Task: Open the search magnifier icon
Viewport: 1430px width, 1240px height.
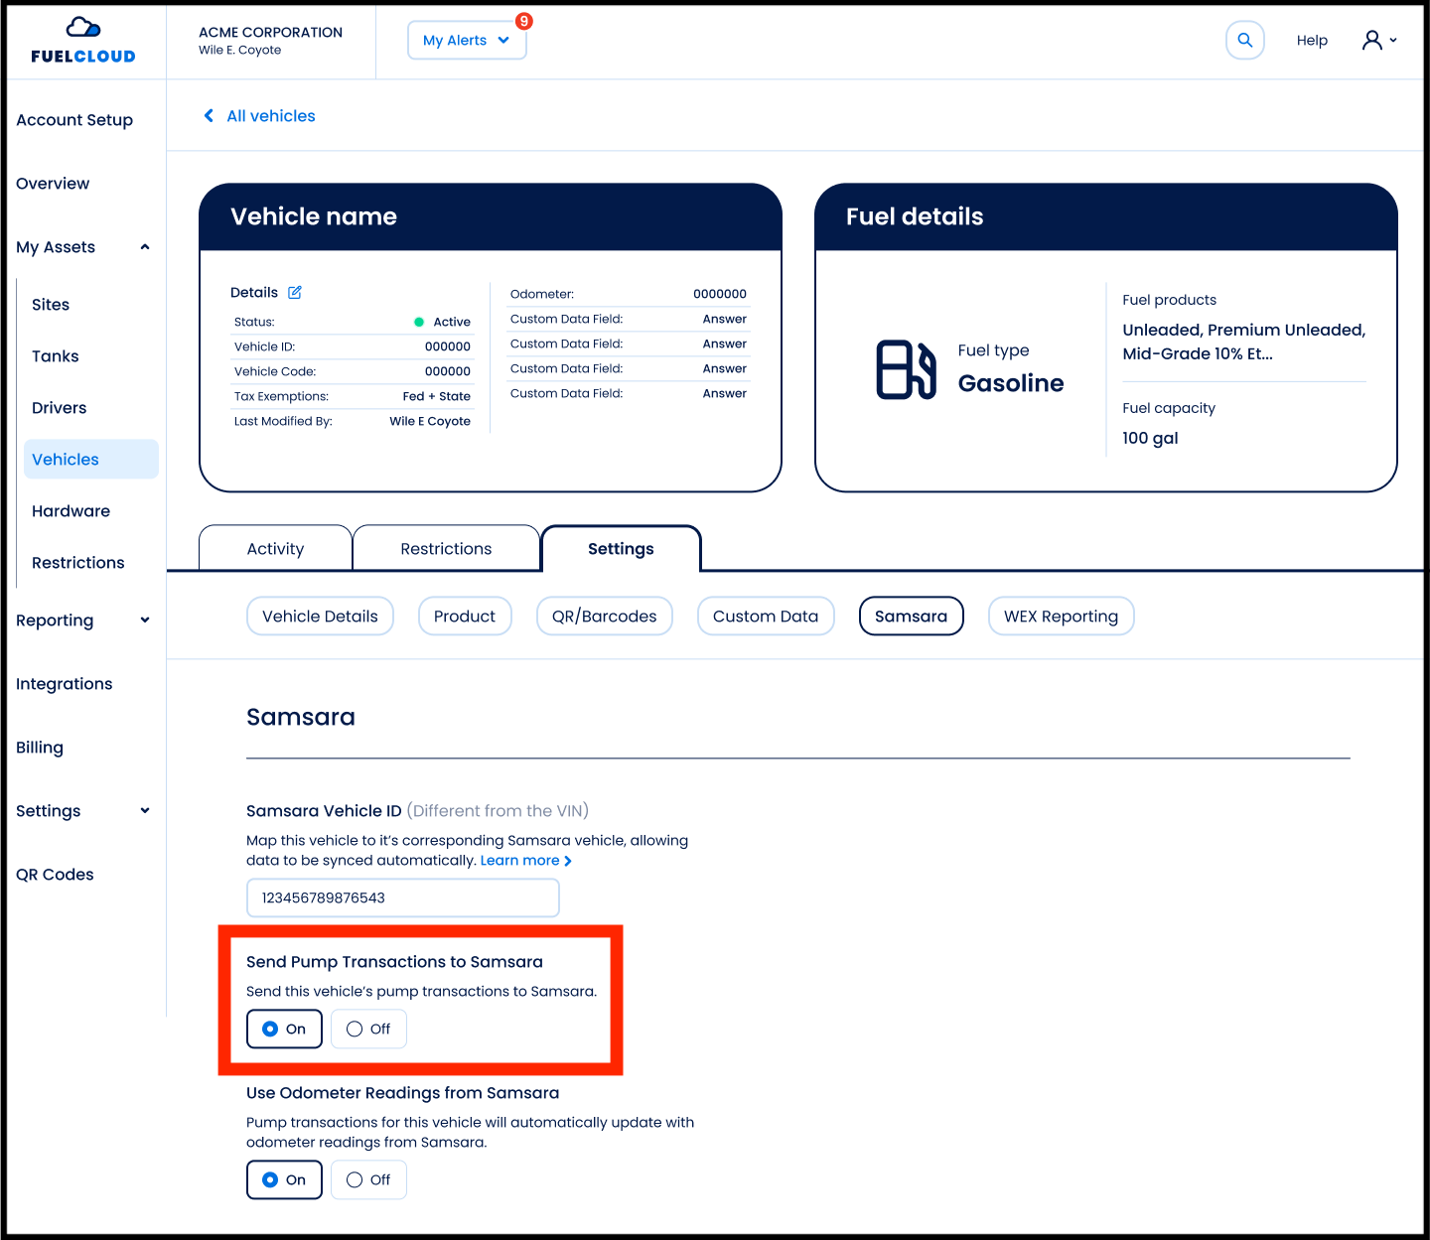Action: (1244, 41)
